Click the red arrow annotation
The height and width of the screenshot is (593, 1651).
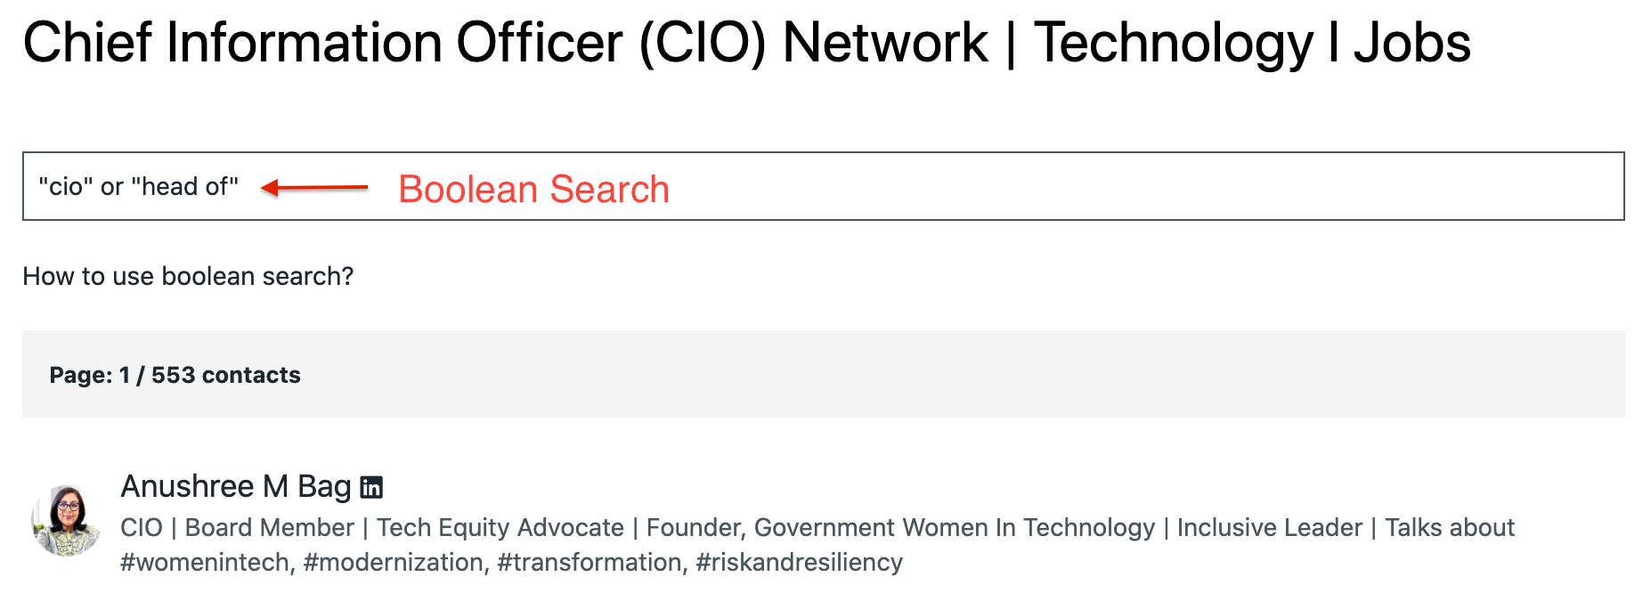click(x=314, y=187)
